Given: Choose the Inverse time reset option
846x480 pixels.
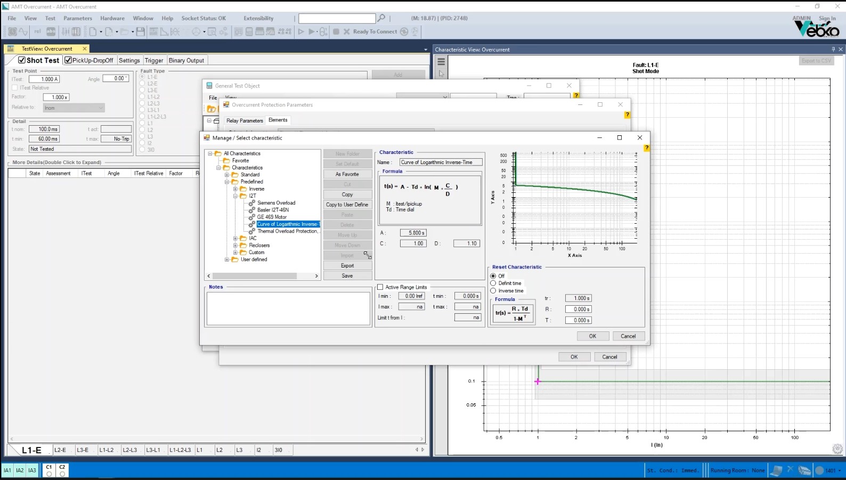Looking at the screenshot, I should [x=493, y=291].
